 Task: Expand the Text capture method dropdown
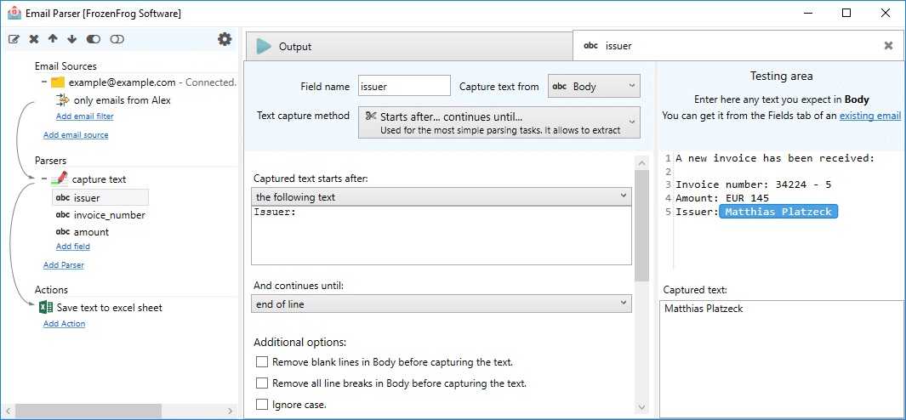(x=499, y=122)
